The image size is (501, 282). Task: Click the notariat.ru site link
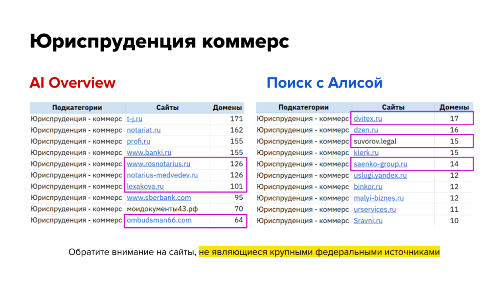pyautogui.click(x=143, y=130)
